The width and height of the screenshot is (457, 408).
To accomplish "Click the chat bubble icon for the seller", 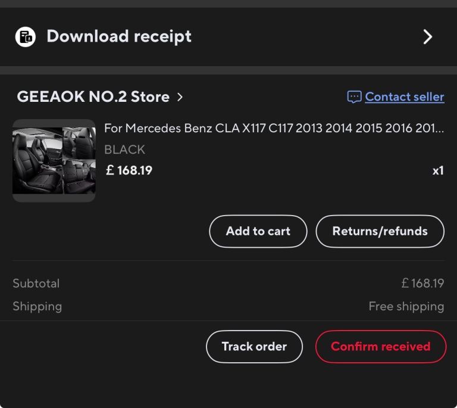I will pyautogui.click(x=354, y=96).
